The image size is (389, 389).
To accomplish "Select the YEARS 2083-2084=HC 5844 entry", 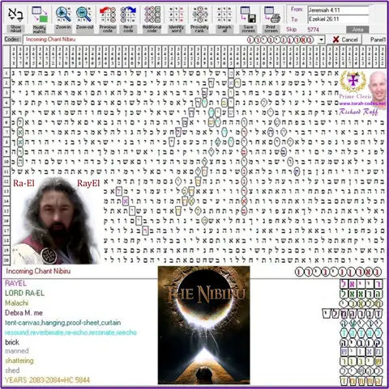I will click(x=47, y=380).
